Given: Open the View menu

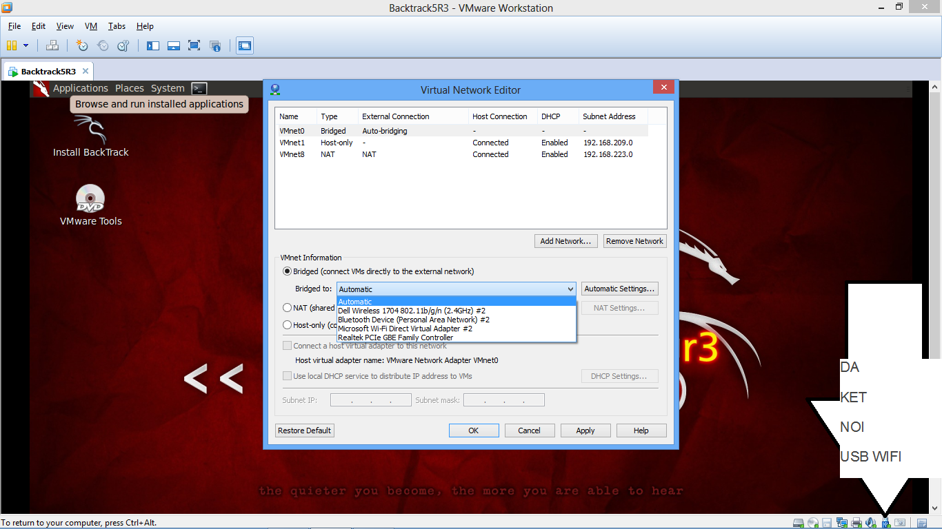Looking at the screenshot, I should (65, 26).
